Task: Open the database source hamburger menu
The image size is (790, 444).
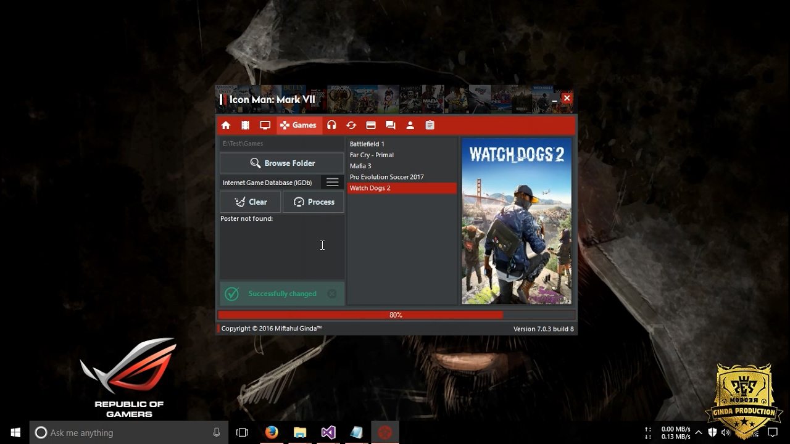Action: 332,183
